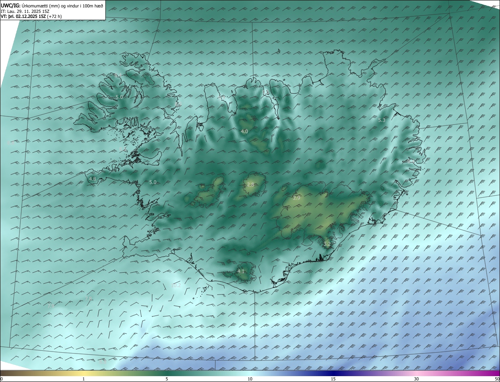
Task: Click the 4.1 value on the southern glacier
Action: coord(241,271)
